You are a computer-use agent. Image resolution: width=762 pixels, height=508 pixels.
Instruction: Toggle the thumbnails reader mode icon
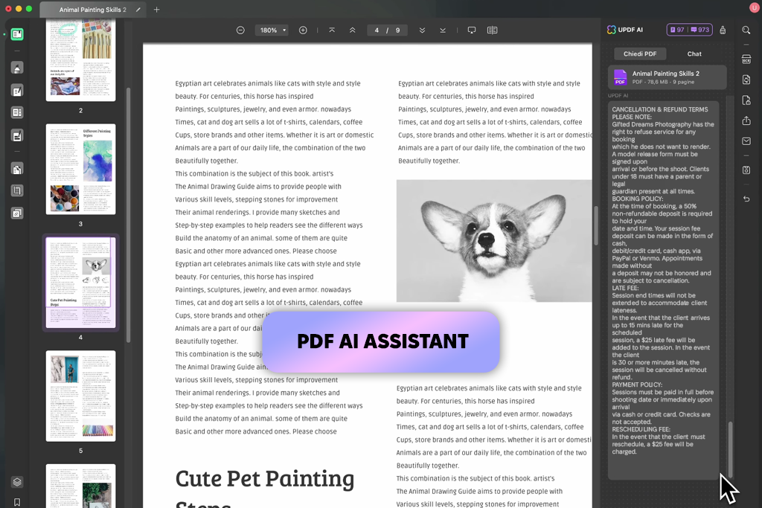pos(17,34)
